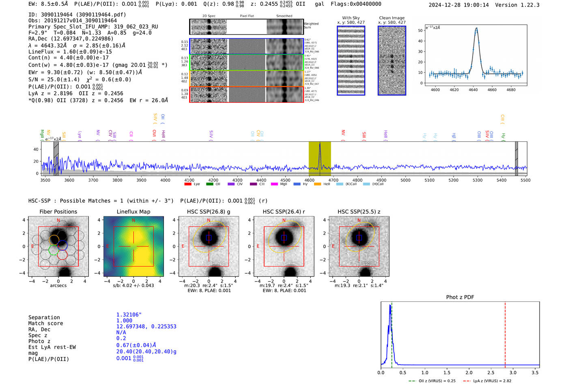The image size is (568, 387).
Task: Open the HSC SSP(26.4) r image
Action: tap(284, 246)
